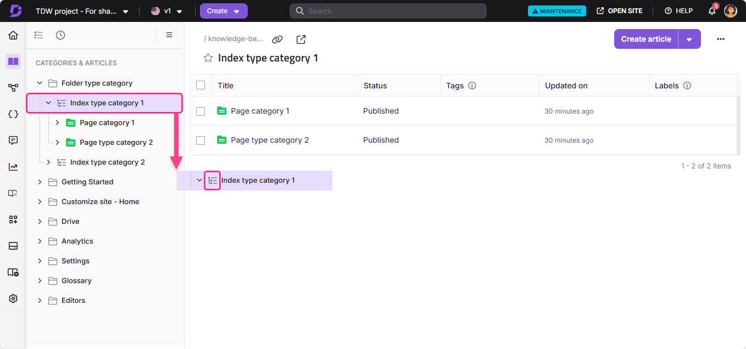
Task: Open article in new tab via external-link icon
Action: coord(300,39)
